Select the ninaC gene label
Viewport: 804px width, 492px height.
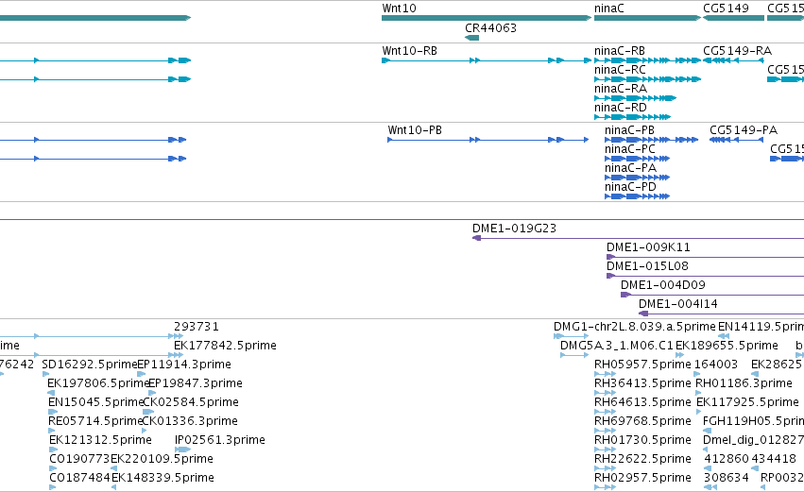pos(609,8)
